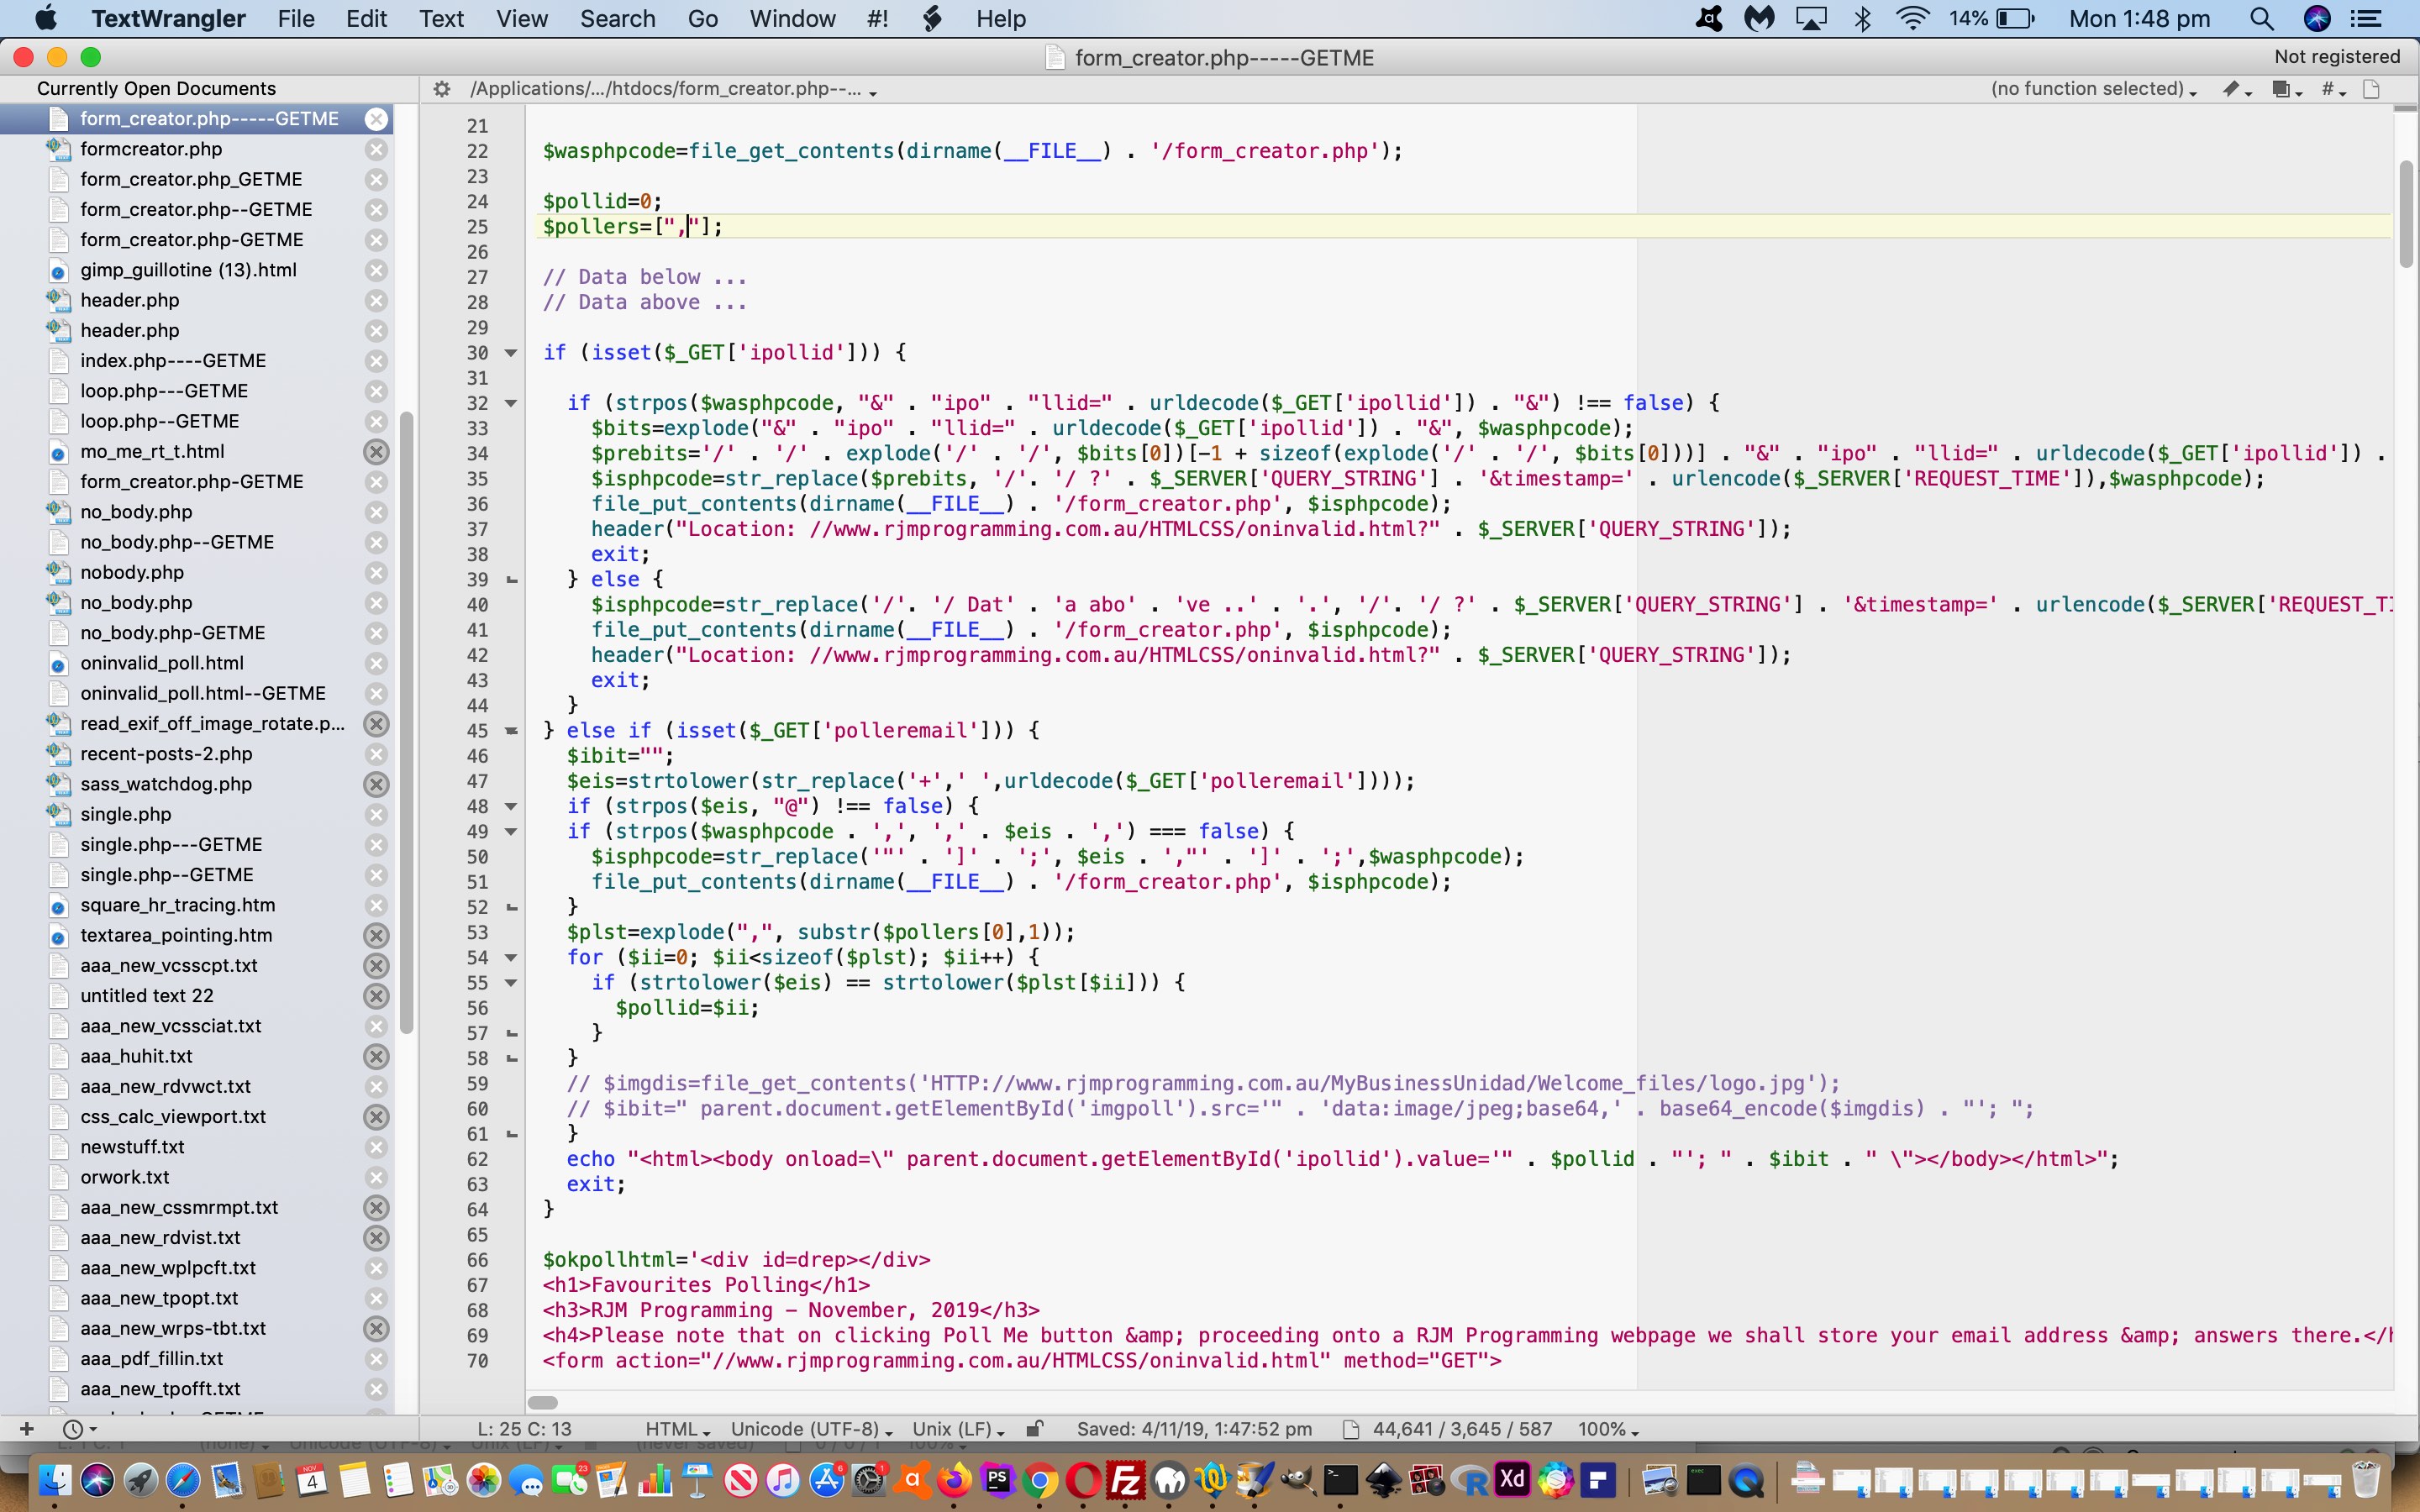This screenshot has width=2420, height=1512.
Task: Toggle the document lock icon in status bar
Action: pyautogui.click(x=1035, y=1429)
